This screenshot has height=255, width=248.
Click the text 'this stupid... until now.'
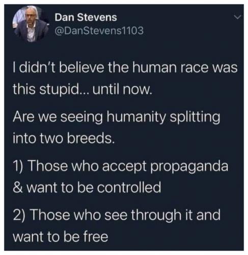(82, 89)
